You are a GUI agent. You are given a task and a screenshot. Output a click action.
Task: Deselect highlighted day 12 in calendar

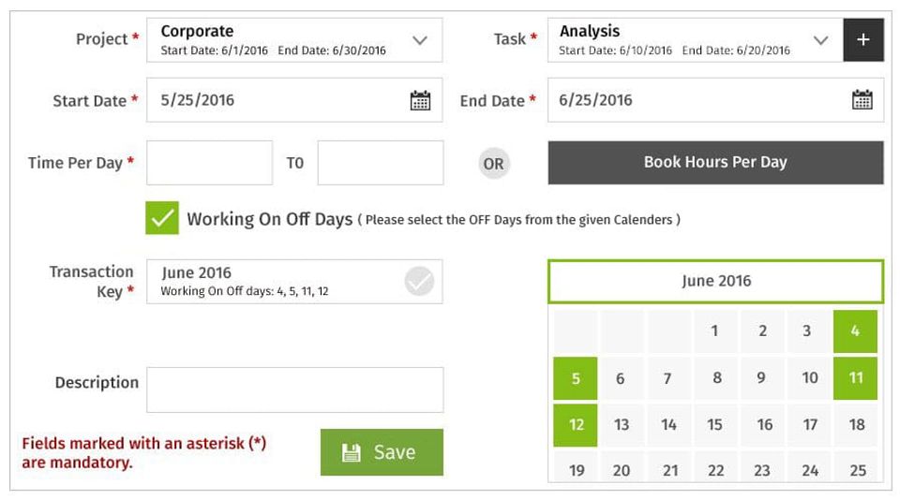pos(576,425)
